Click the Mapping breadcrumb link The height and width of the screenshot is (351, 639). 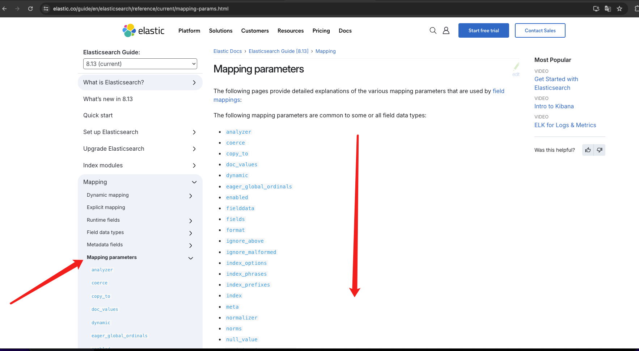pos(326,51)
